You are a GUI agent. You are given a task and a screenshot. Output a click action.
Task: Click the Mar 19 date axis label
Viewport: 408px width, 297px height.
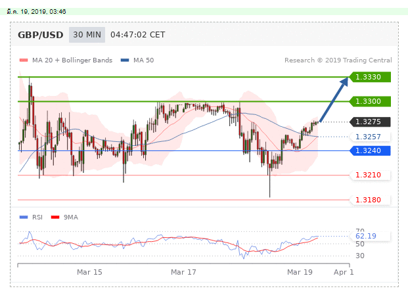tap(300, 272)
